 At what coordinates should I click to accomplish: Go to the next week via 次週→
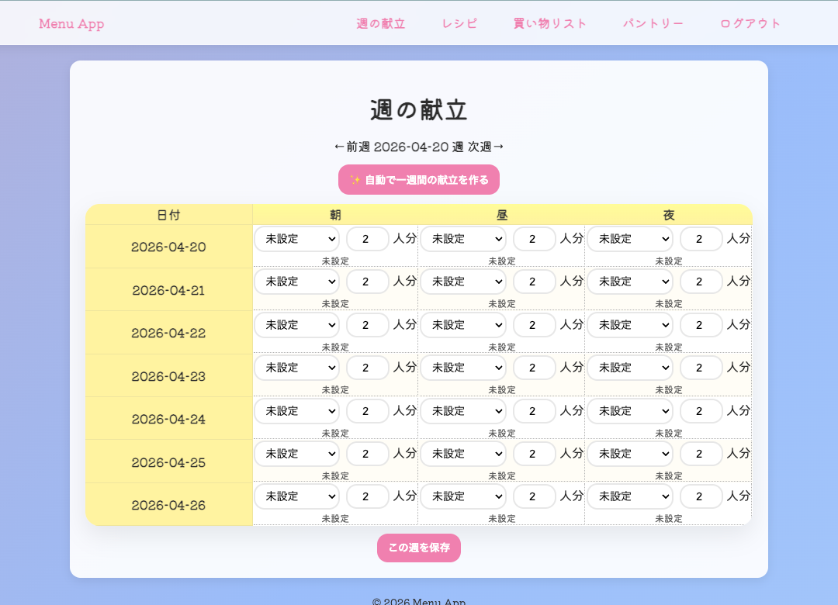coord(486,147)
